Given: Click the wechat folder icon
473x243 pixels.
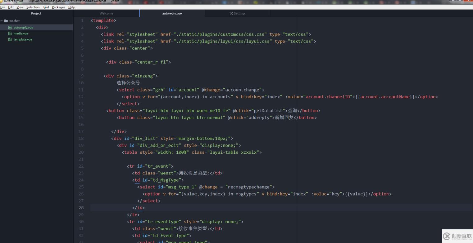Looking at the screenshot, I should (x=6, y=21).
